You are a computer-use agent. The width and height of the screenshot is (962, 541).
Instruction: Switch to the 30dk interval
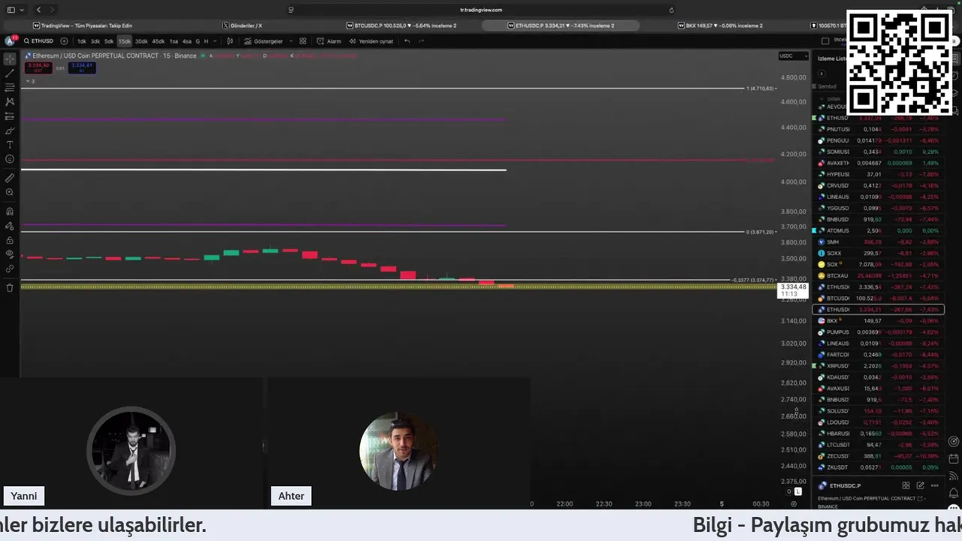click(141, 41)
